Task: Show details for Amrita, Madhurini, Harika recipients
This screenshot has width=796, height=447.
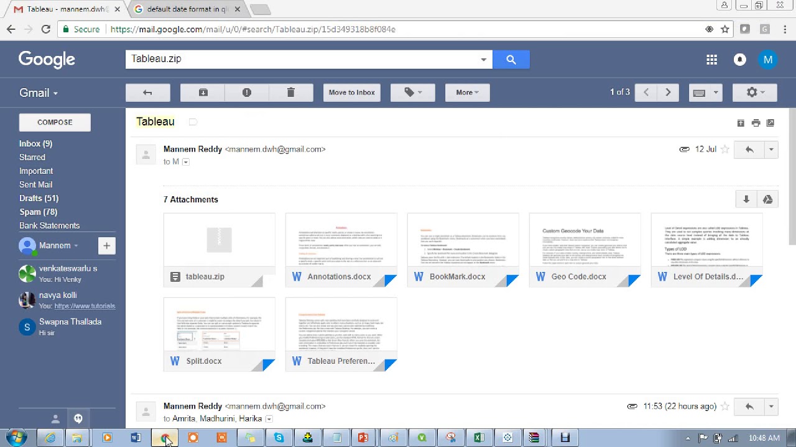Action: (269, 419)
